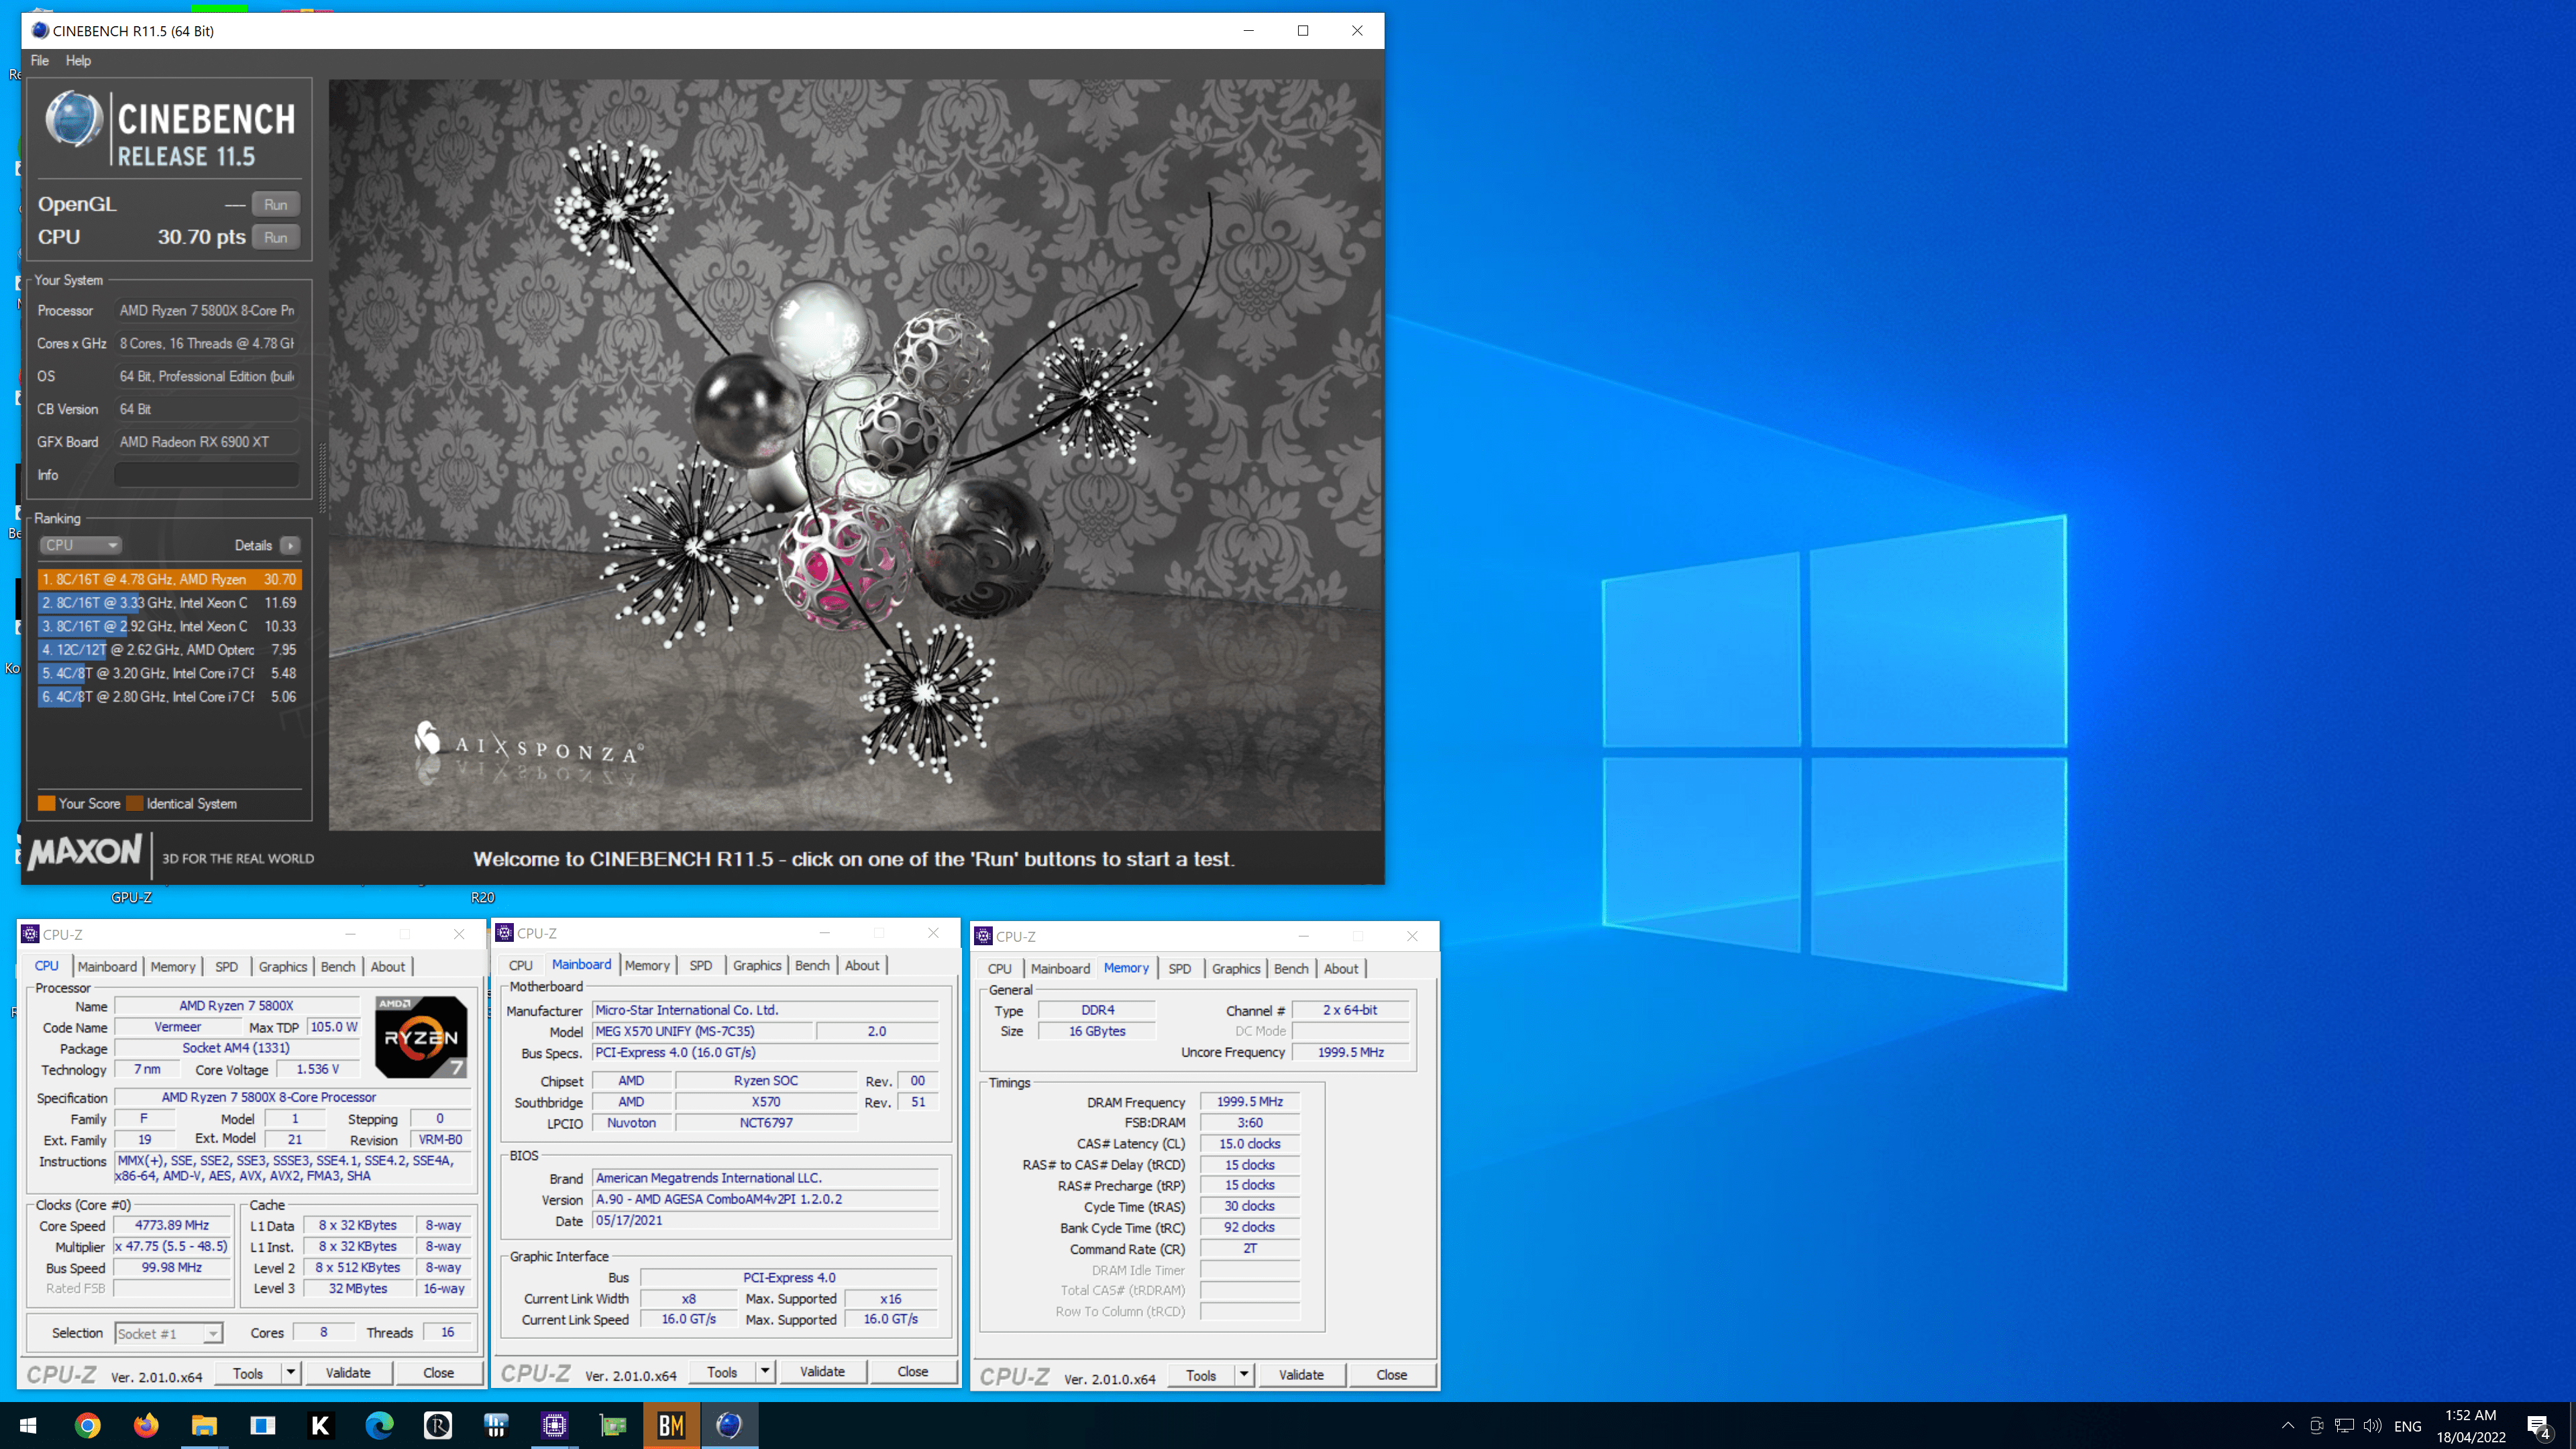
Task: Click Validate in the first CPU-Z window
Action: pos(348,1373)
